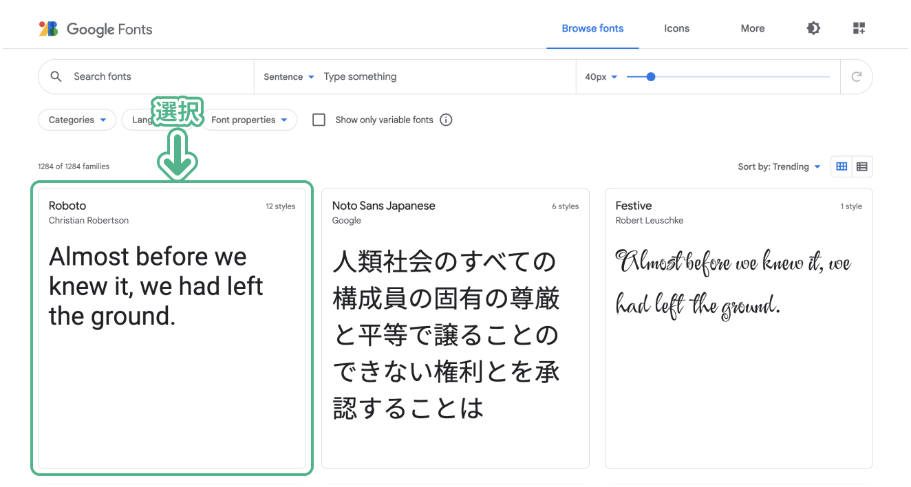Adjust the font size slider handle
The image size is (911, 487).
coord(651,76)
